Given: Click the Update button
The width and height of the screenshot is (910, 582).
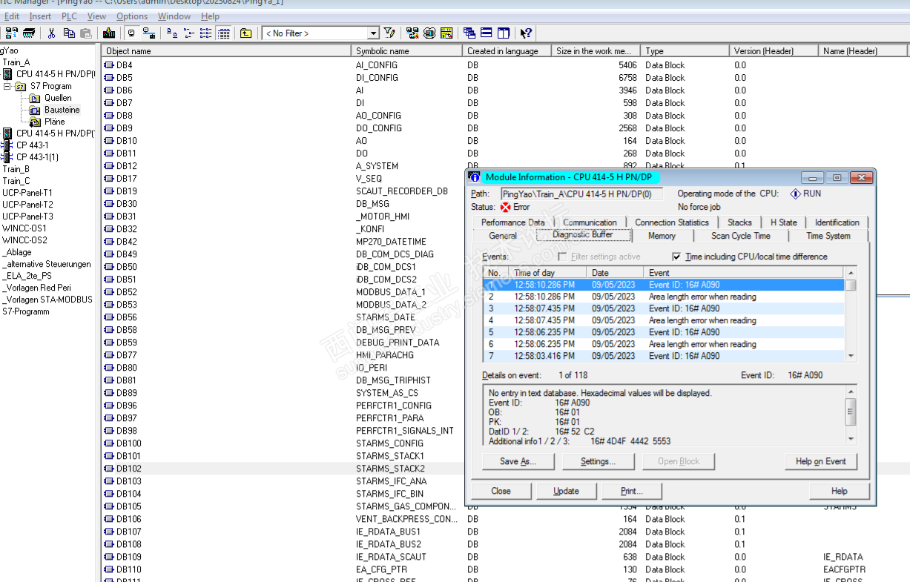Looking at the screenshot, I should click(566, 491).
